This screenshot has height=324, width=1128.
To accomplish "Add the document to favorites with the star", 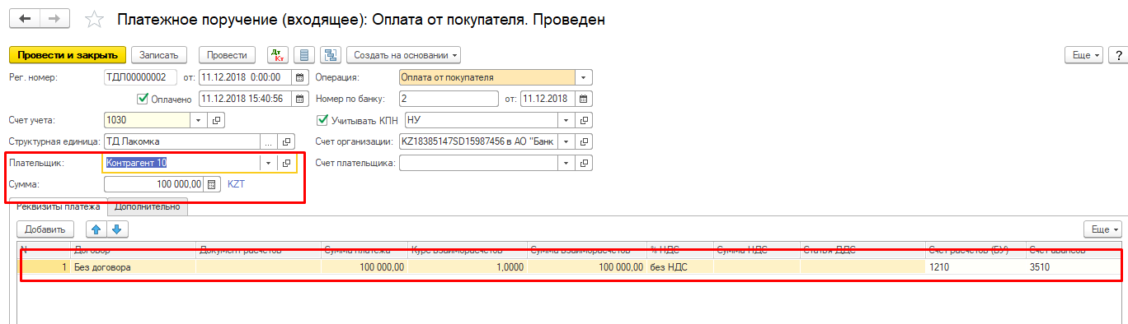I will [x=96, y=19].
